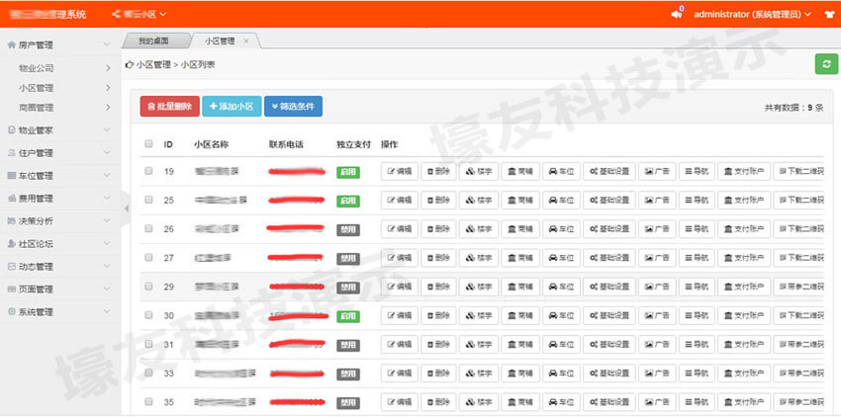The width and height of the screenshot is (841, 417).
Task: Check the box for ID 26 row
Action: (148, 228)
